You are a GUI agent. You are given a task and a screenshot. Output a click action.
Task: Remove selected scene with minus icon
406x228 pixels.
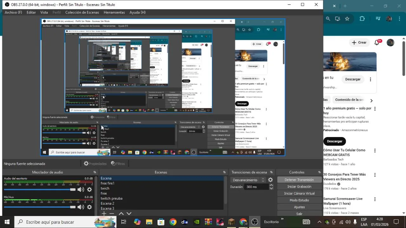point(111,214)
